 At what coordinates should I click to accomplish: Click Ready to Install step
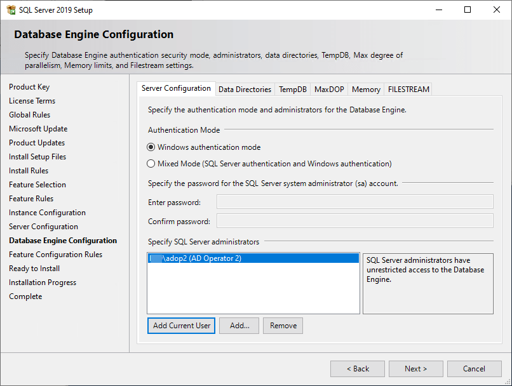(34, 269)
